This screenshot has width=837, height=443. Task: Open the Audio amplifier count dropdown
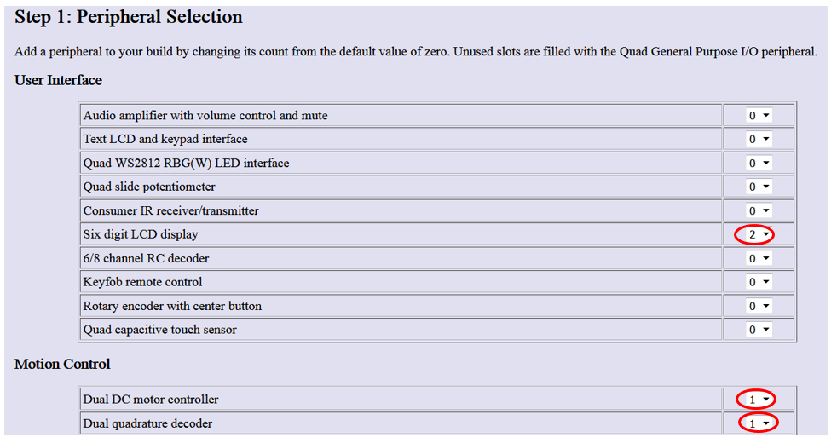pos(759,115)
